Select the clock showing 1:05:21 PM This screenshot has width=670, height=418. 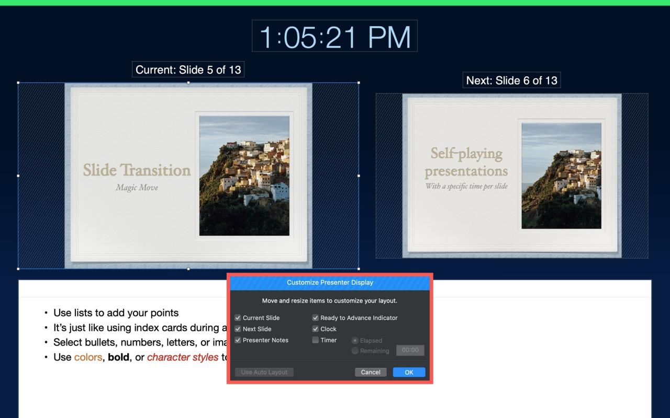point(334,36)
